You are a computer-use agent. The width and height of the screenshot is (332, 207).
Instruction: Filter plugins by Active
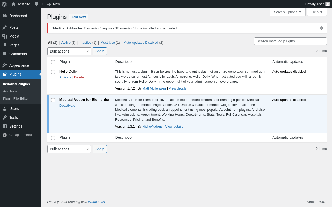(66, 43)
